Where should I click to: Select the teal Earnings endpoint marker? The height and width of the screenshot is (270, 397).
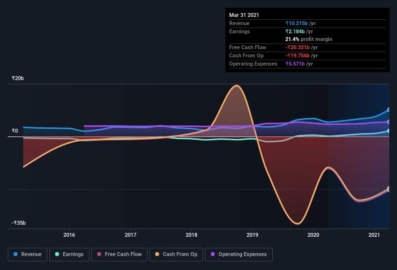click(x=389, y=131)
